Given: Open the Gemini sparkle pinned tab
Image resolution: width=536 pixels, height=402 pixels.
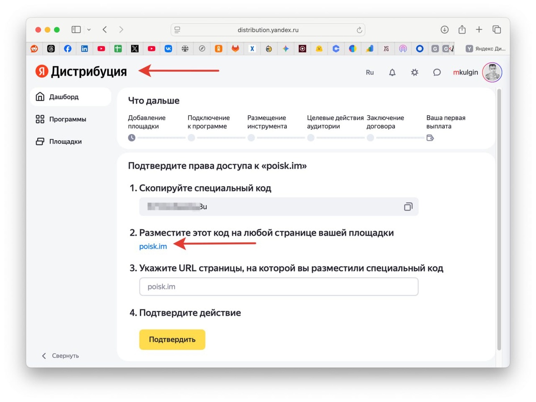Looking at the screenshot, I should click(285, 49).
